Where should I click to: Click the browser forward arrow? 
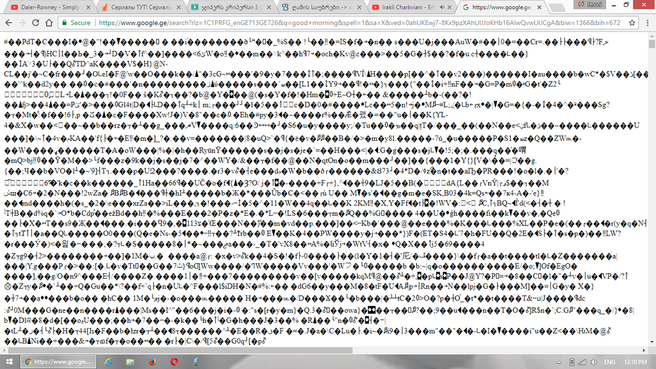(22, 23)
